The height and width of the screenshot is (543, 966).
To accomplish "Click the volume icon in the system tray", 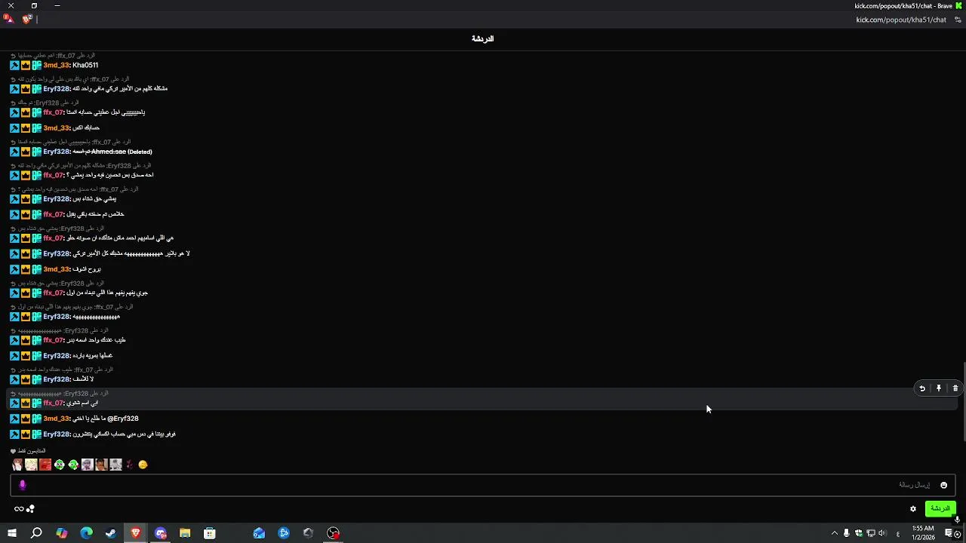I will click(x=882, y=533).
